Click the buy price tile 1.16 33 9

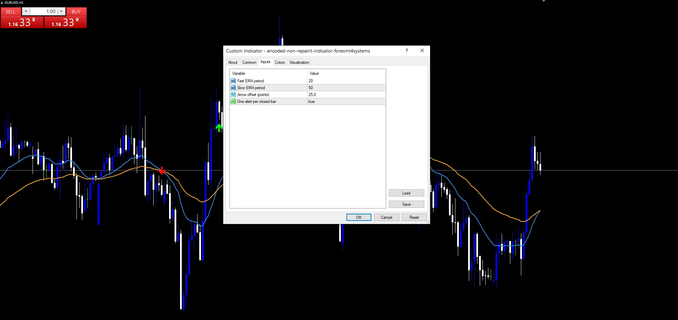click(x=65, y=22)
